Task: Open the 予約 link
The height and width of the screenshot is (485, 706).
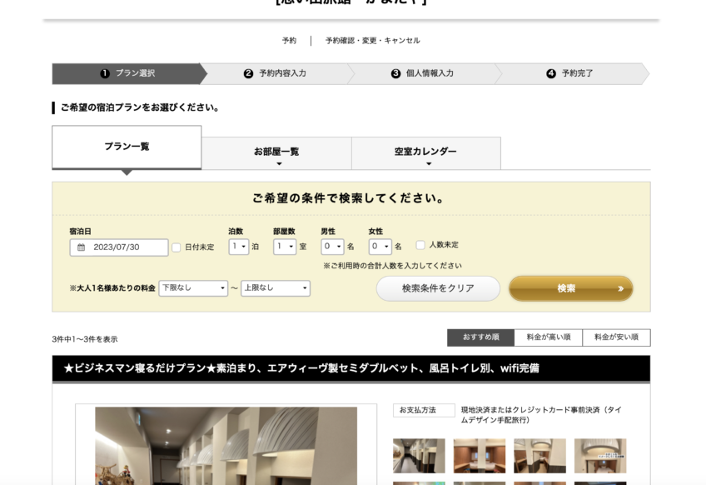Action: pos(289,41)
